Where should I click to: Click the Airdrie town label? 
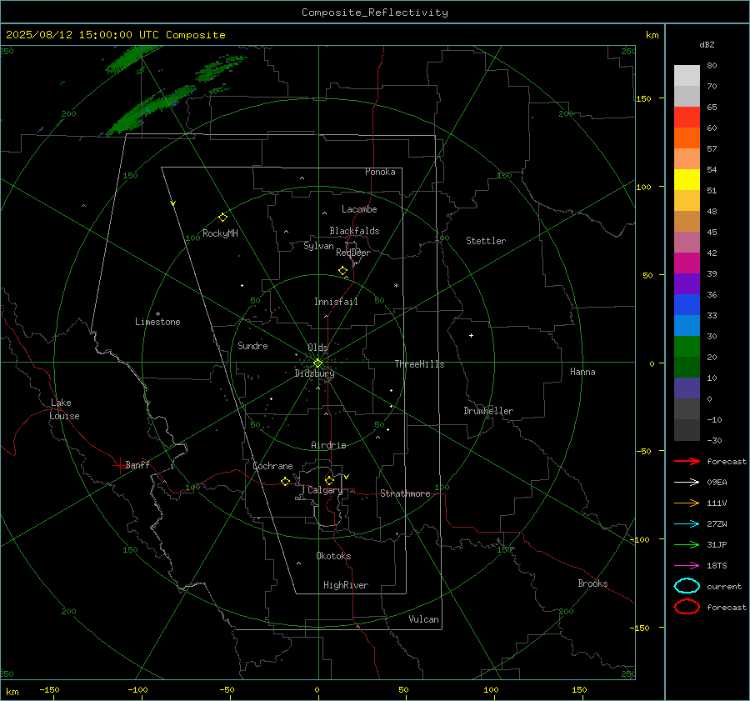click(x=328, y=445)
